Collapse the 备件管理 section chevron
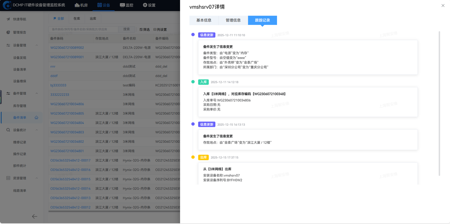Screen dimensions: 450x224 pos(37,93)
